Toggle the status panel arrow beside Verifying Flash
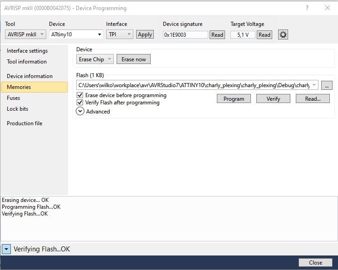 point(6,249)
